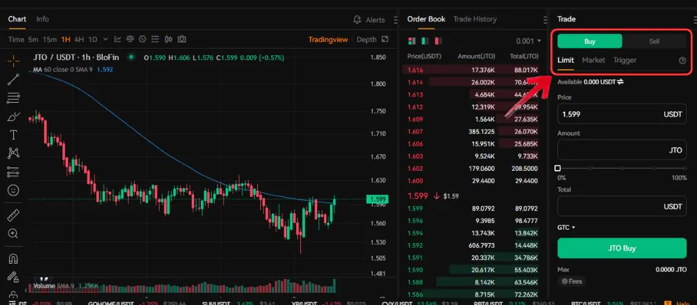This screenshot has height=305, width=697.
Task: Open the list settings icon in chart toolbar
Action: (155, 39)
